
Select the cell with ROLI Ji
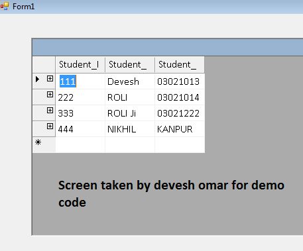tap(130, 113)
